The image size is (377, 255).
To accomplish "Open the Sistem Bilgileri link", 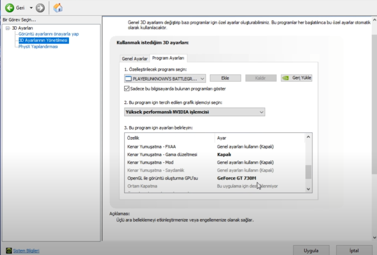I will (26, 251).
